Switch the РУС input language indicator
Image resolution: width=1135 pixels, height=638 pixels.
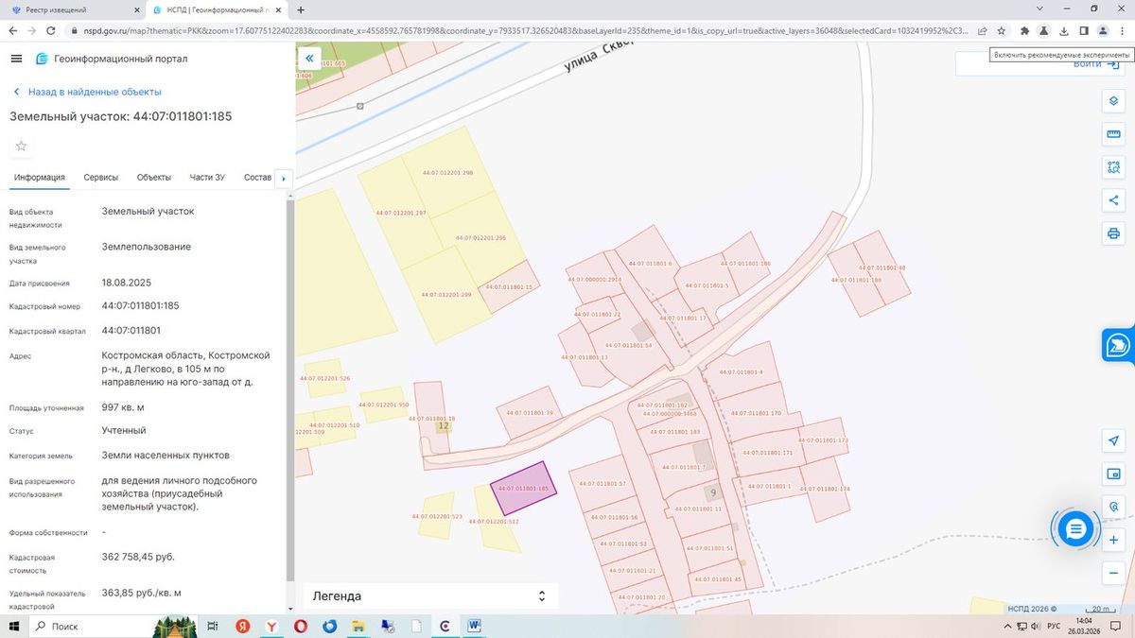tap(1054, 626)
